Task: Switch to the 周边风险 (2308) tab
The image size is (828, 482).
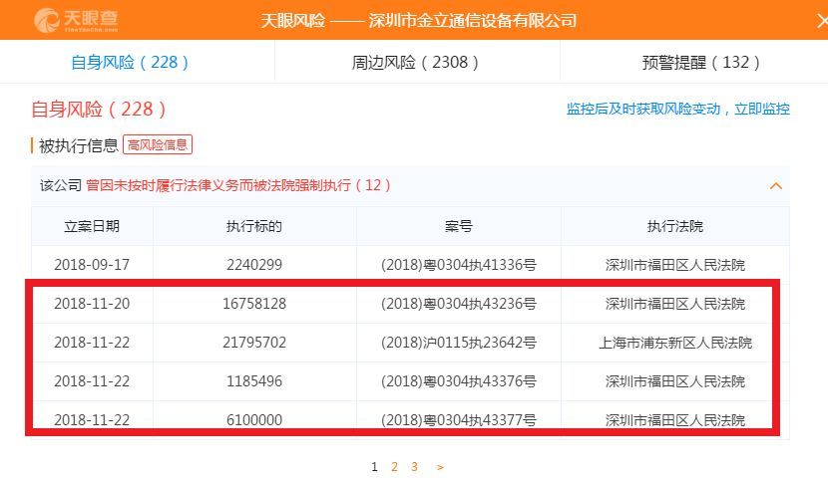Action: tap(415, 62)
